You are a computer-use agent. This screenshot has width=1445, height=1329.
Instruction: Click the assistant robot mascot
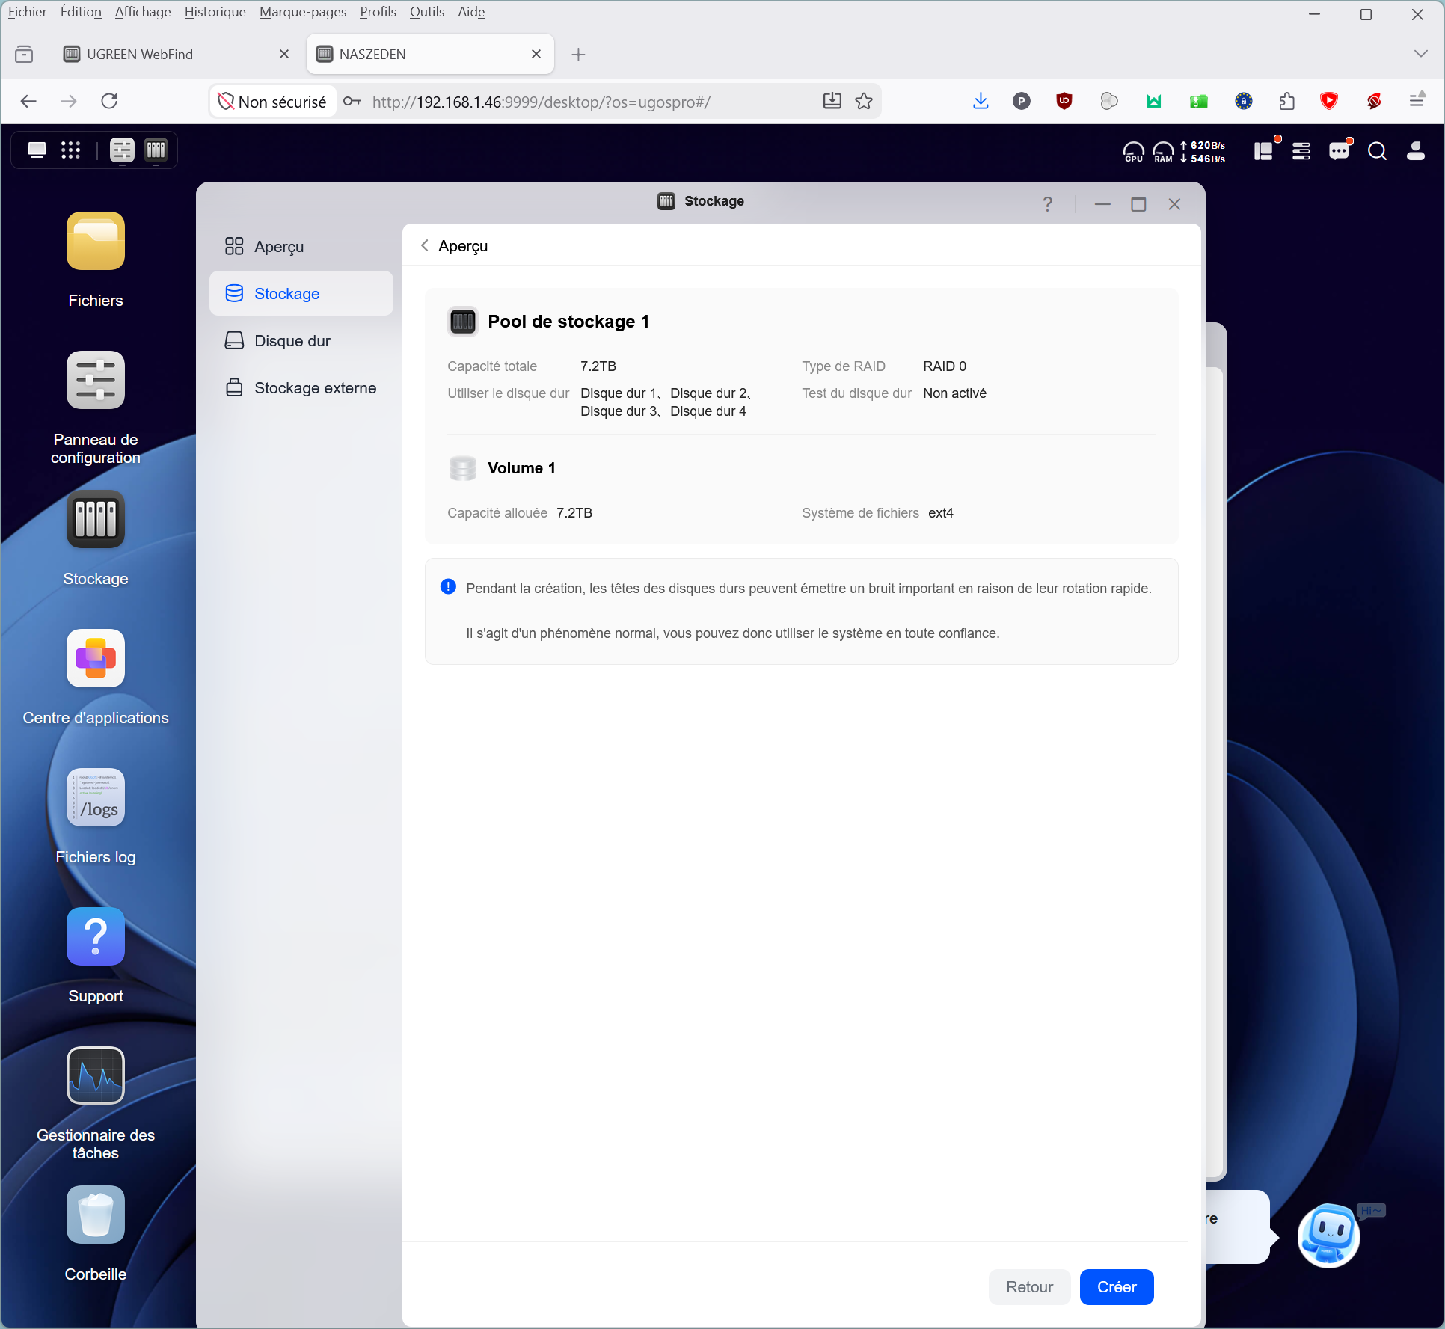click(x=1328, y=1236)
